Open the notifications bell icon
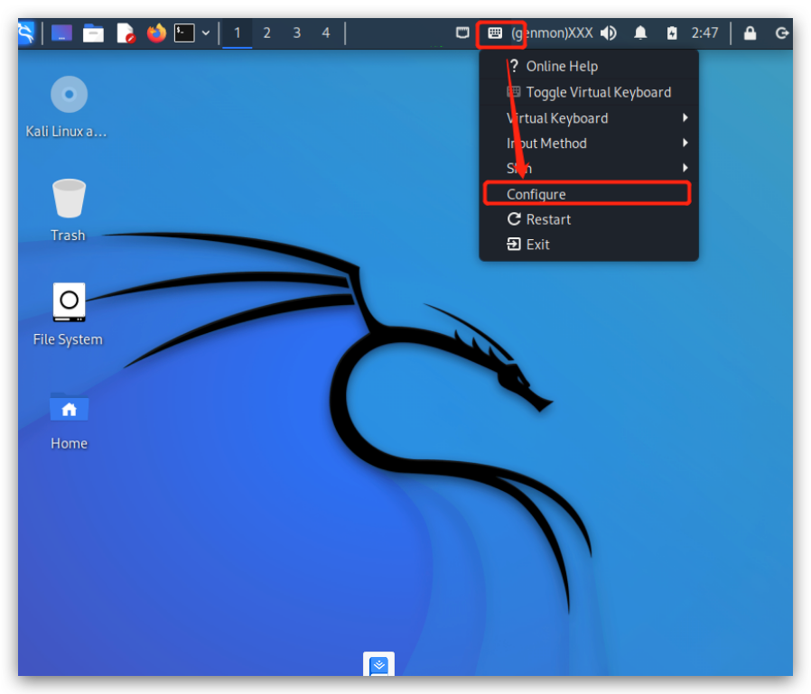Viewport: 811px width, 694px height. click(640, 33)
